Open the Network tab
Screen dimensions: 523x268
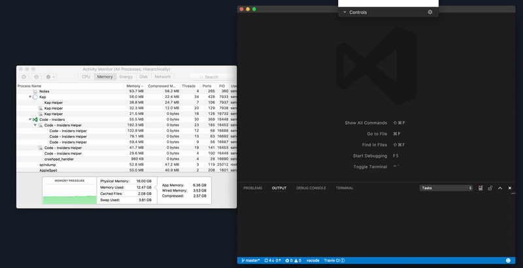[163, 76]
